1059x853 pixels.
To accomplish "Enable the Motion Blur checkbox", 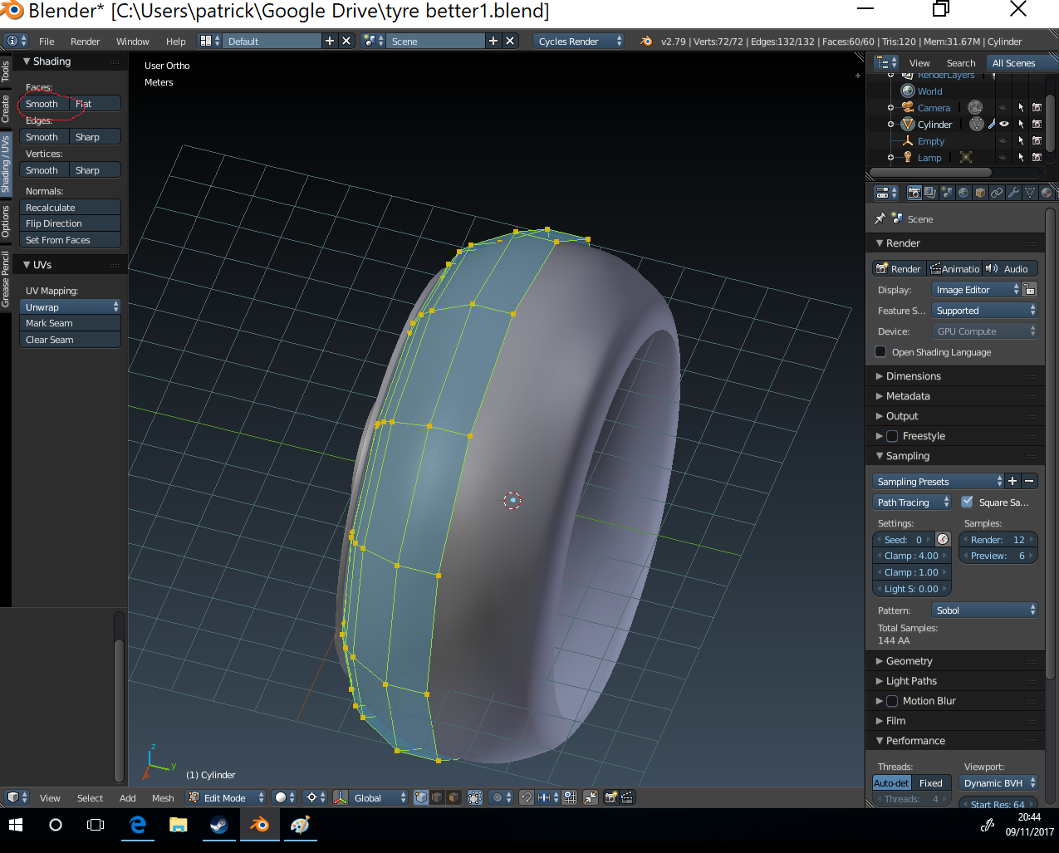I will (892, 701).
